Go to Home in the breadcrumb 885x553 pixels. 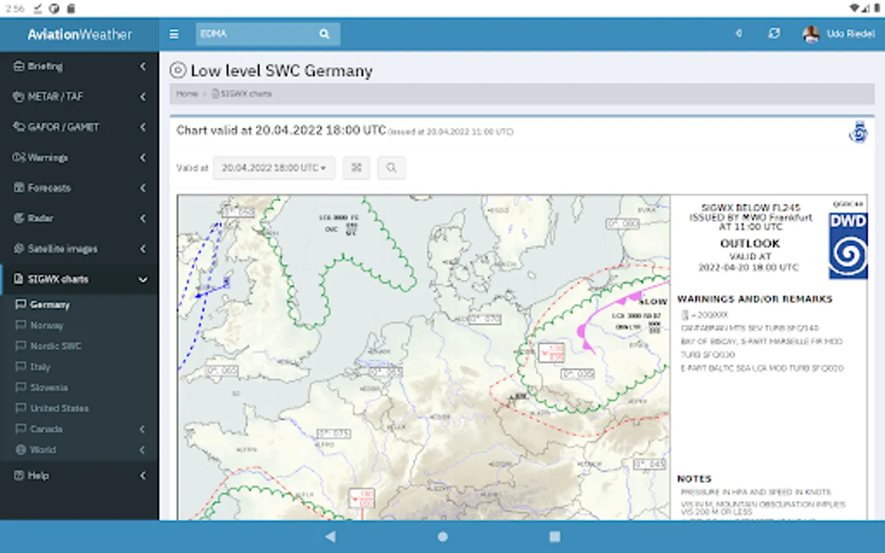tap(187, 94)
